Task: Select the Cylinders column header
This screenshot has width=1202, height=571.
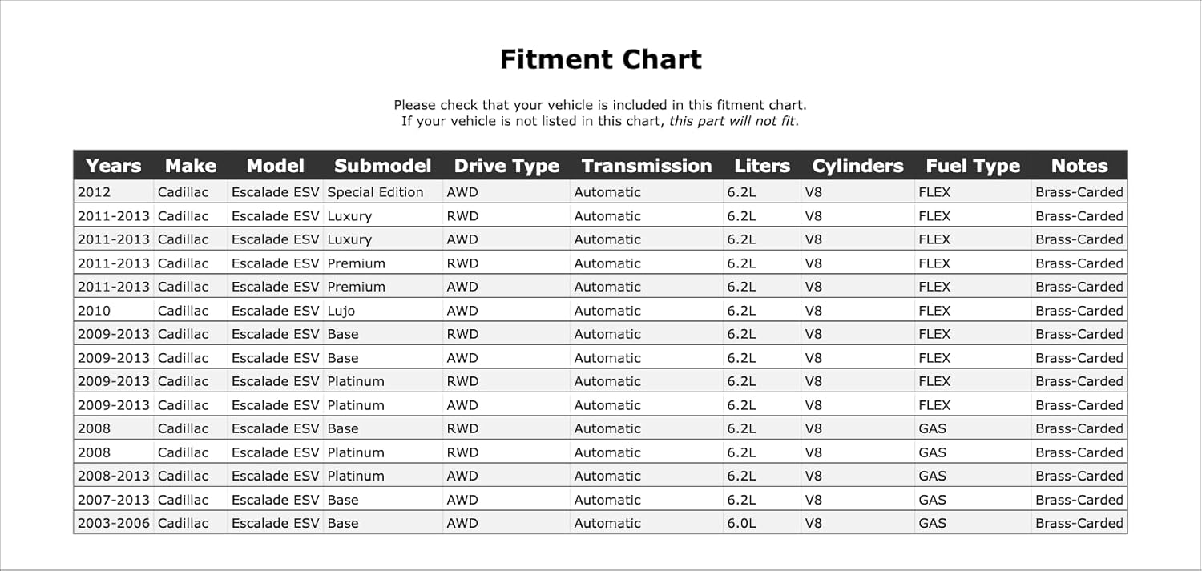Action: pos(857,166)
